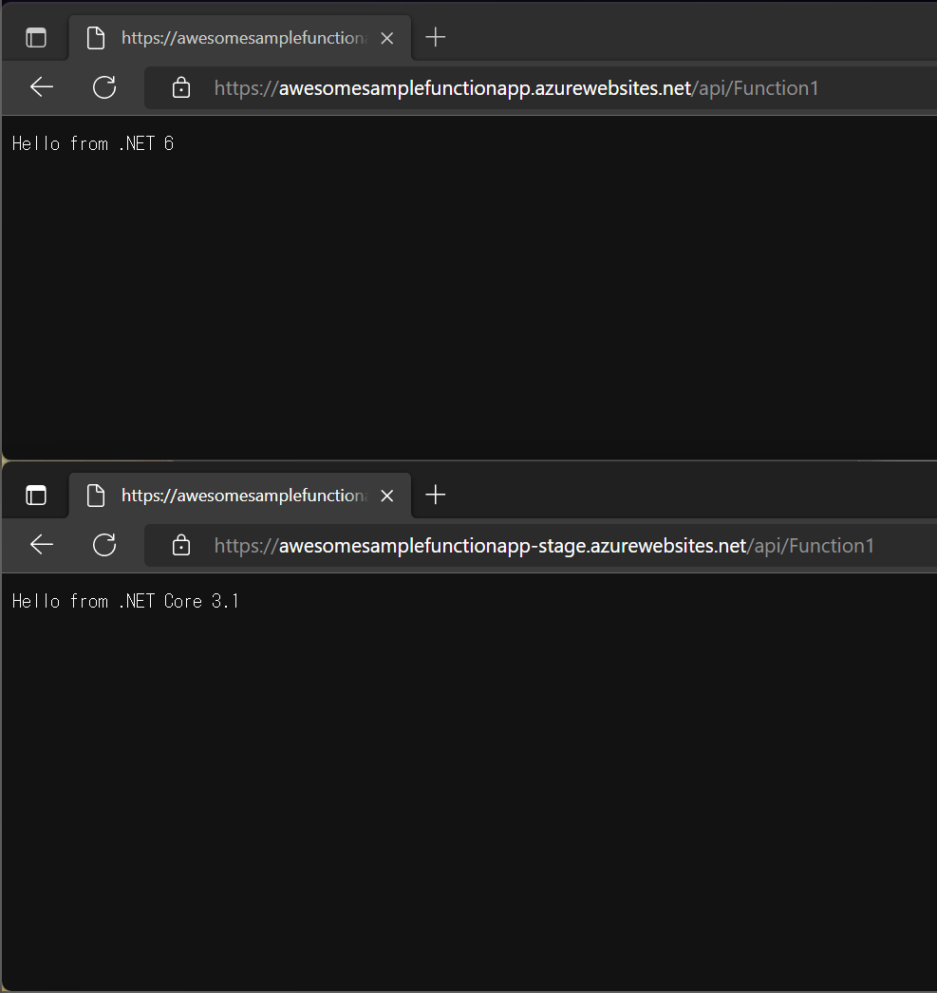The height and width of the screenshot is (993, 937).
Task: Click page favicon on the top window's tab
Action: (95, 39)
